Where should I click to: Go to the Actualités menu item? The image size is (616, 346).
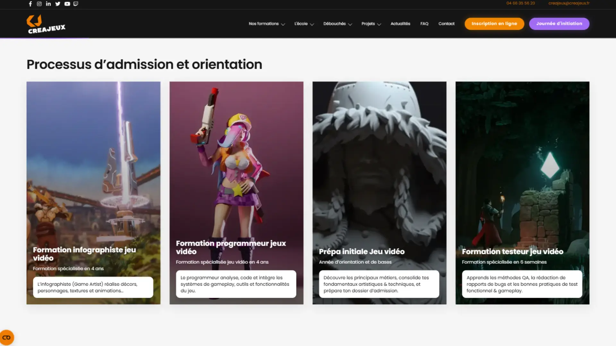[400, 24]
